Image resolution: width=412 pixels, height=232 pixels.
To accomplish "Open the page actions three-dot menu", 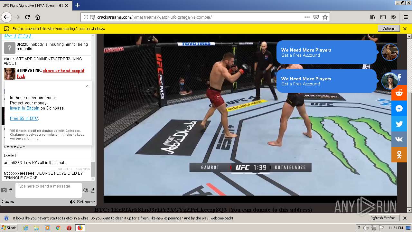I will pyautogui.click(x=307, y=17).
